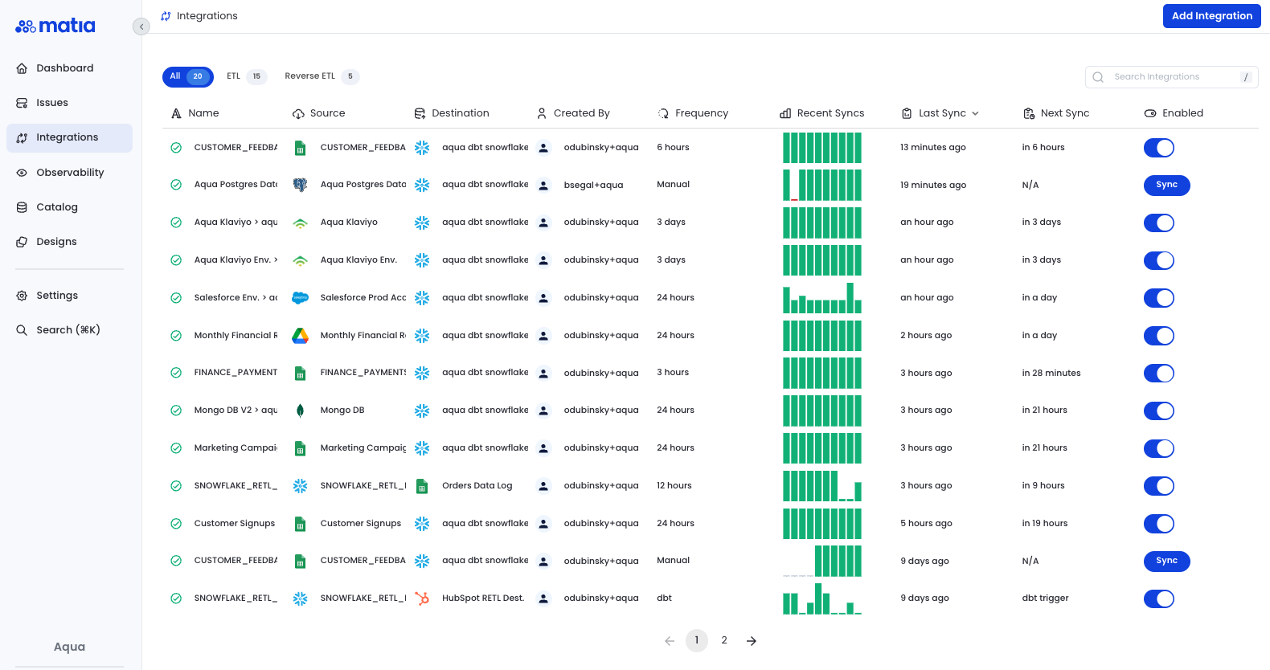Image resolution: width=1270 pixels, height=670 pixels.
Task: Click the Destination column header
Action: click(452, 113)
